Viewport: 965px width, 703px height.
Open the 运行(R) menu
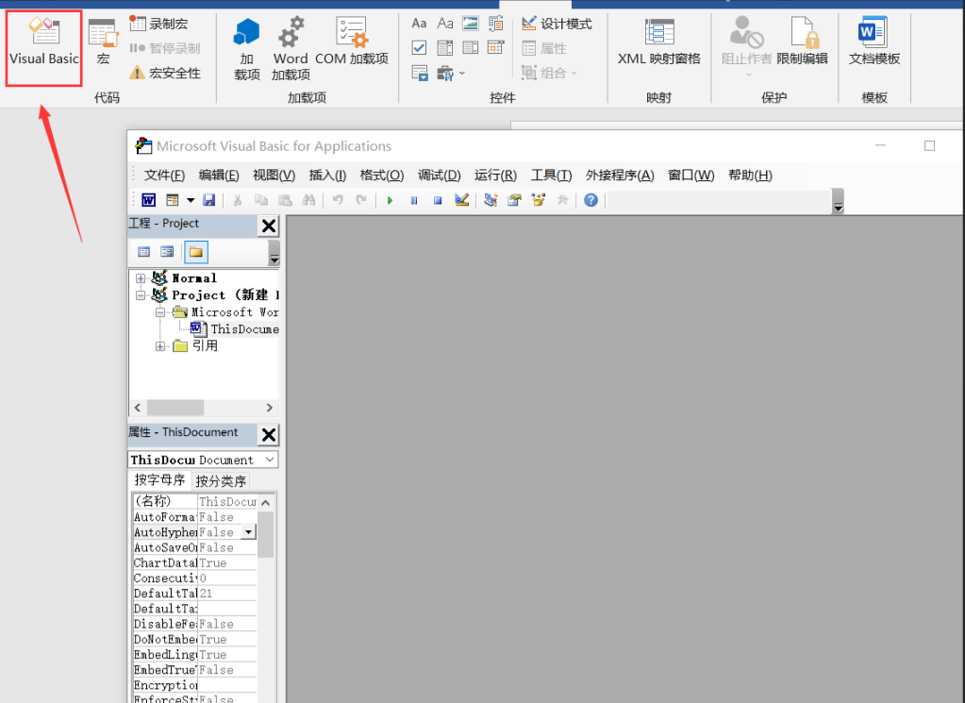495,176
